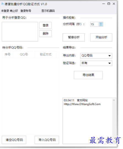
Task: Open the 导出内容 dropdown
Action: [x=96, y=56]
